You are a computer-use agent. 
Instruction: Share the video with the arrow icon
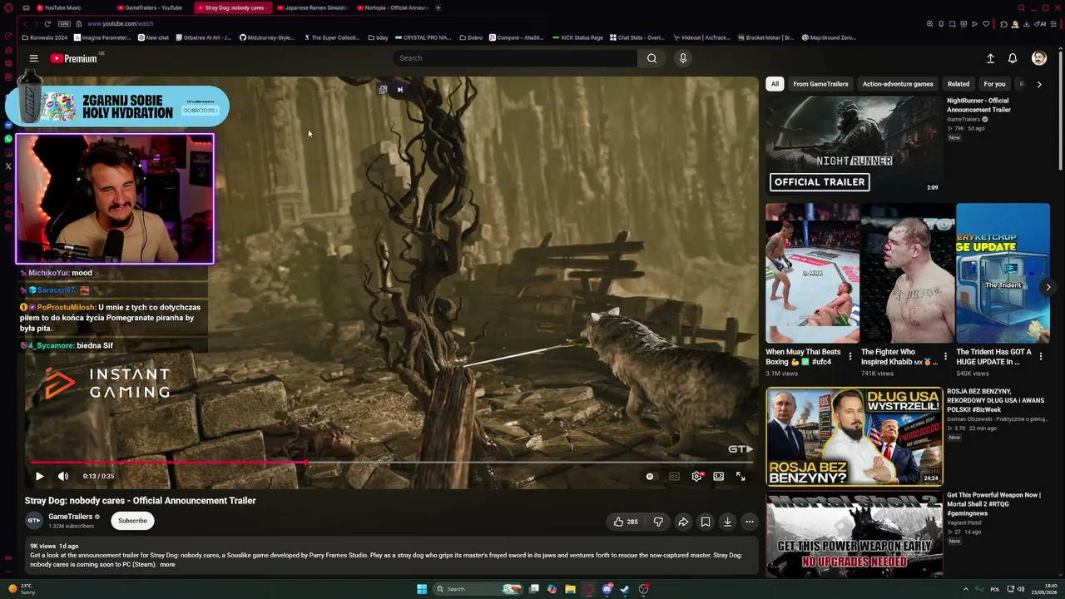(683, 522)
